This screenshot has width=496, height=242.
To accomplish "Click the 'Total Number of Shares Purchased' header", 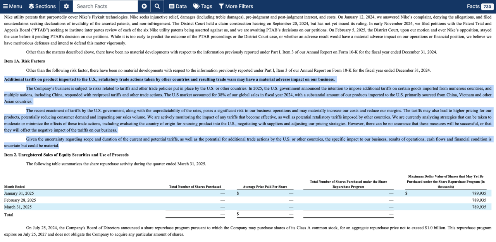I will [x=195, y=187].
